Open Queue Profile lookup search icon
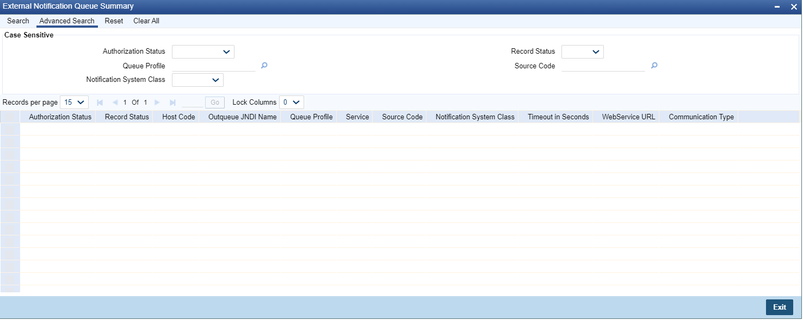The image size is (803, 320). [x=264, y=66]
